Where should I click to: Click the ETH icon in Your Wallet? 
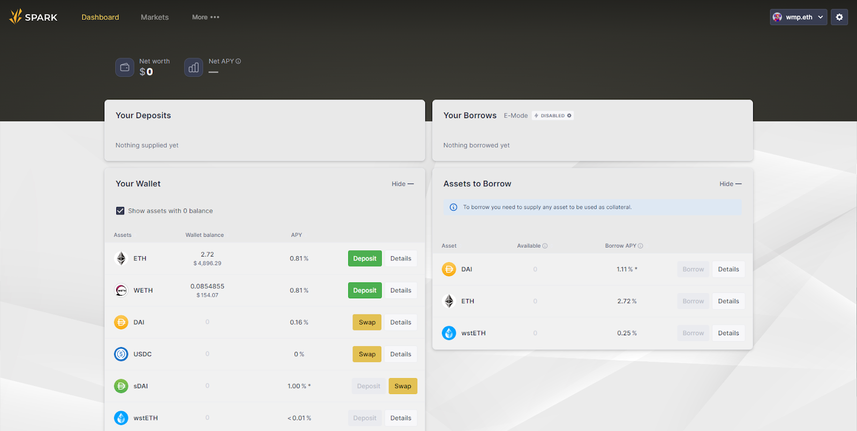pos(121,258)
